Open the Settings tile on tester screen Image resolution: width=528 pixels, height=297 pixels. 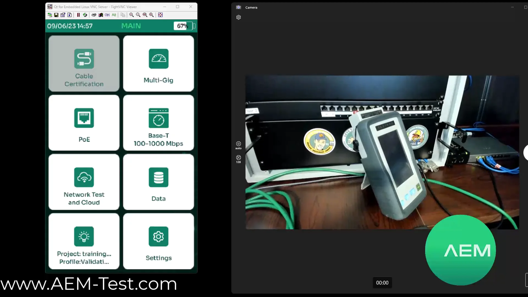[158, 241]
